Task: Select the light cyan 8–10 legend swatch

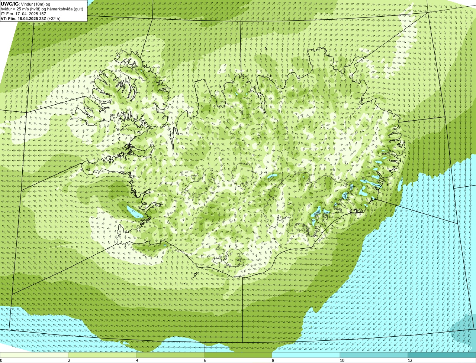Action: [306, 355]
